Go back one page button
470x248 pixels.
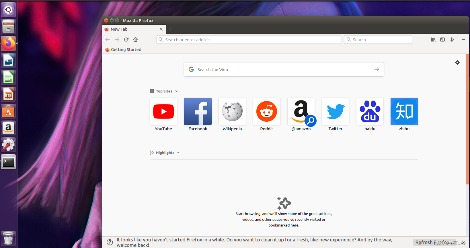pyautogui.click(x=108, y=40)
